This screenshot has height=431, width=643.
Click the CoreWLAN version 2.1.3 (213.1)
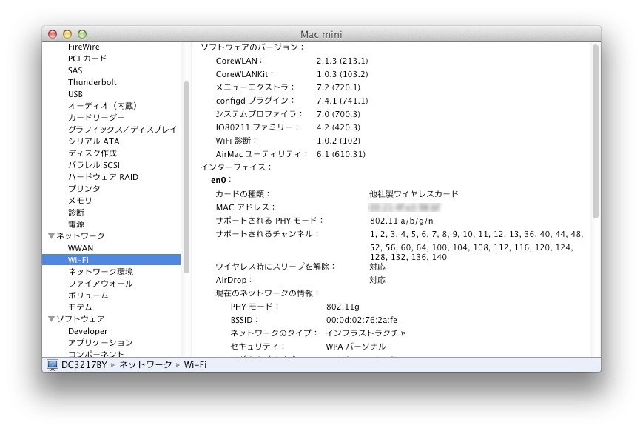(x=343, y=61)
